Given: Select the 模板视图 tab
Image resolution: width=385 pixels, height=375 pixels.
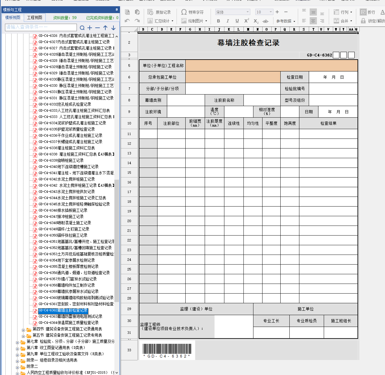Looking at the screenshot, I should tap(13, 17).
